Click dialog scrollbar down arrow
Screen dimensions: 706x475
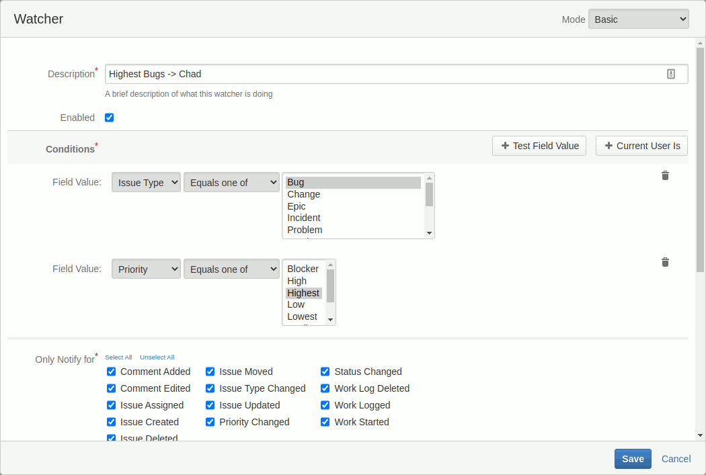(700, 435)
